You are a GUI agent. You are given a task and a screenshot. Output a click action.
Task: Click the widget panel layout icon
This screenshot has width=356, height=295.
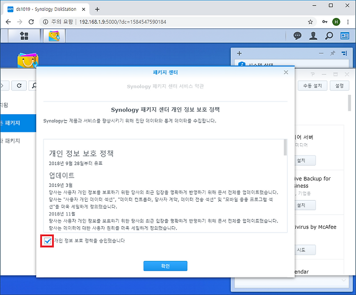[x=344, y=53]
